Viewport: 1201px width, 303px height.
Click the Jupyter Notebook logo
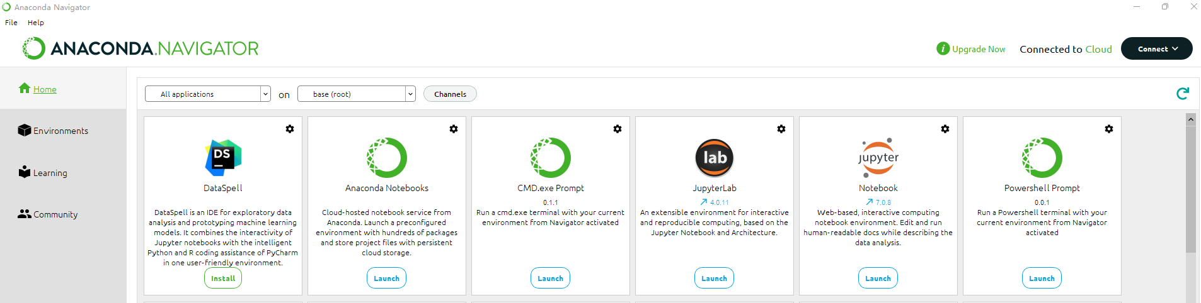[878, 157]
